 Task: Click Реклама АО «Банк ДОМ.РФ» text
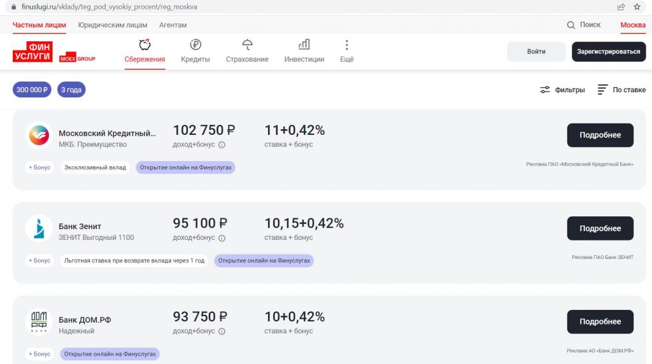pos(600,351)
